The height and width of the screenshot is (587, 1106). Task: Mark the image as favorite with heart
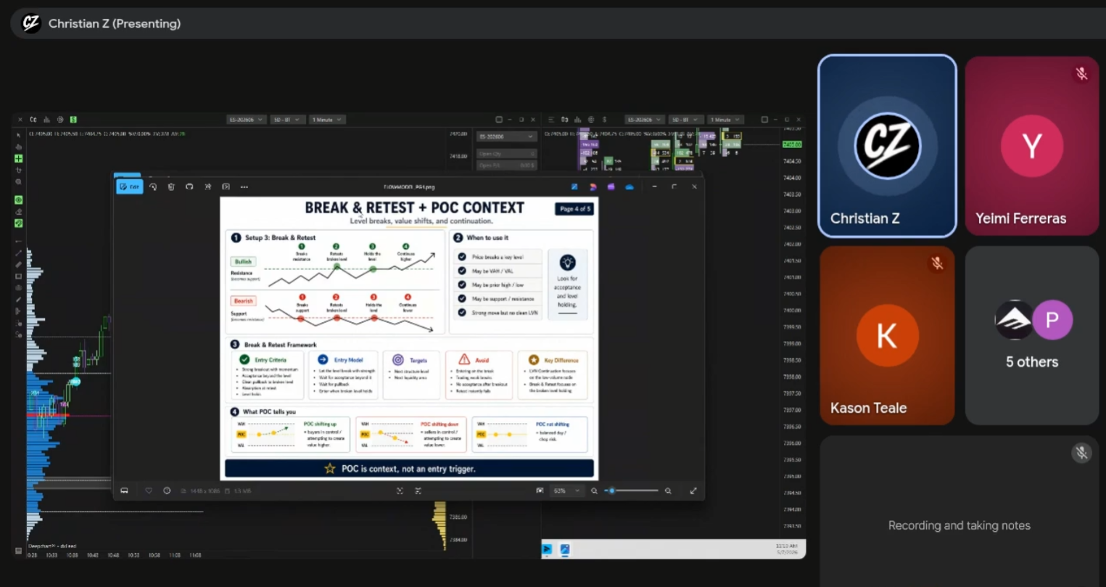pyautogui.click(x=149, y=490)
